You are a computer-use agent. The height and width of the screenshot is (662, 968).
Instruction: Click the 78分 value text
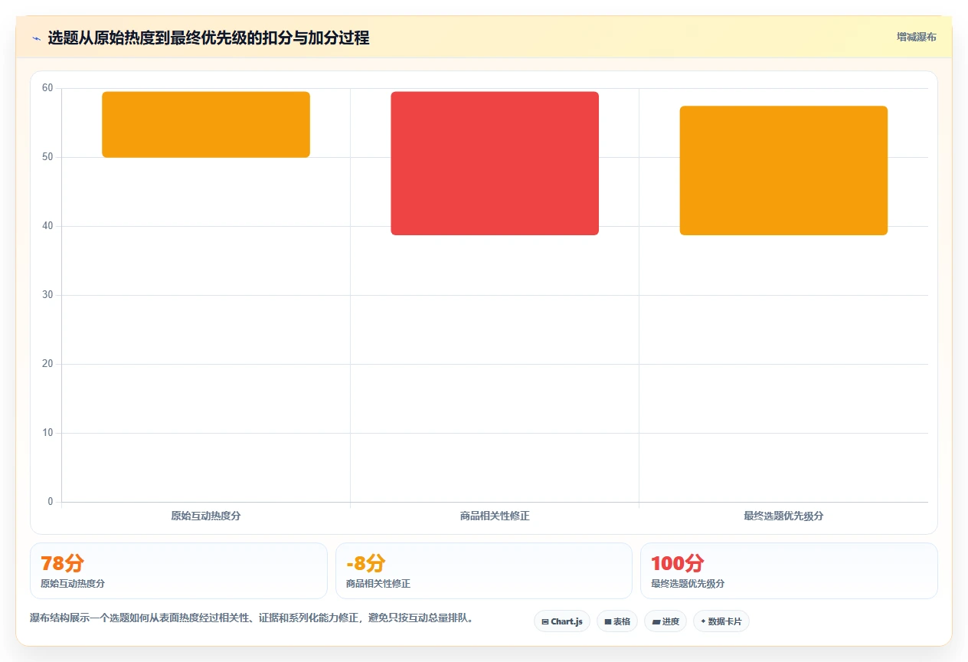[x=62, y=563]
